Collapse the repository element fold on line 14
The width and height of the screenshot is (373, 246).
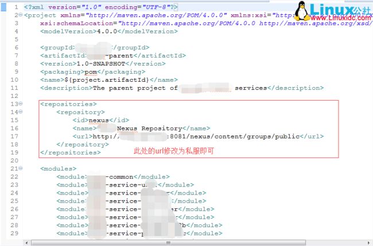[21, 112]
